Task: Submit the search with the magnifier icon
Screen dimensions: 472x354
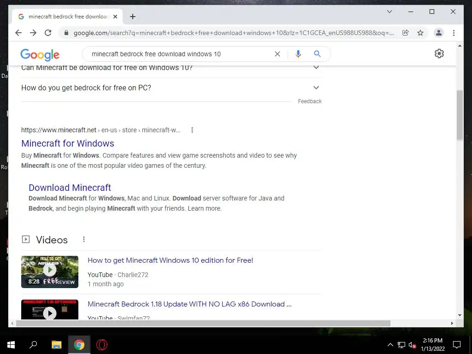Action: click(317, 54)
